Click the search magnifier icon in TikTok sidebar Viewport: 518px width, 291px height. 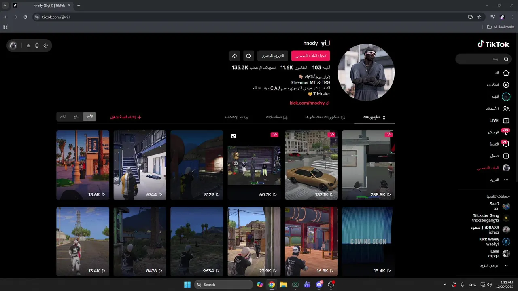pyautogui.click(x=506, y=59)
